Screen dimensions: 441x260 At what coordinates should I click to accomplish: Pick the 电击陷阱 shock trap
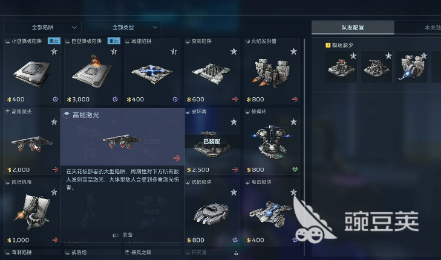point(272,212)
